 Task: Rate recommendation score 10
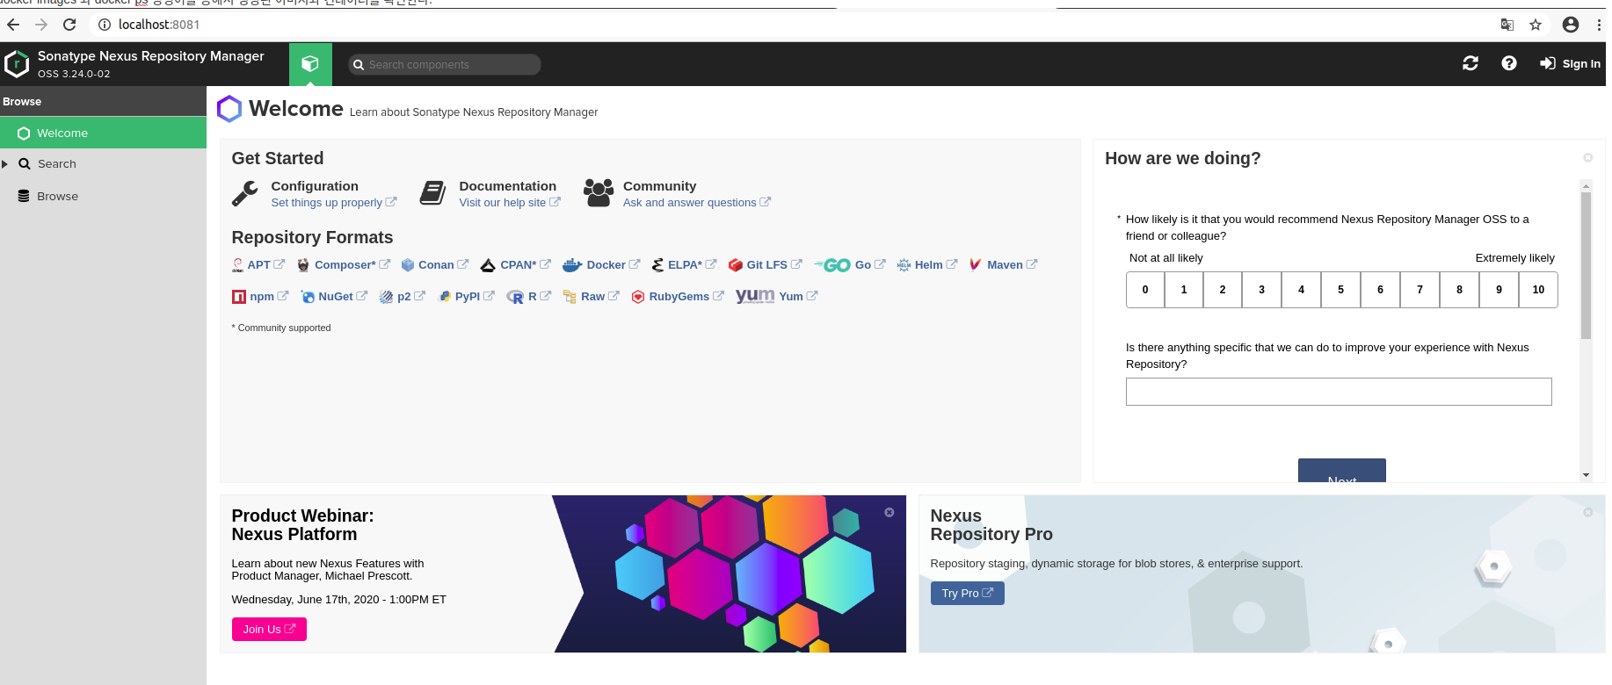[x=1539, y=290]
